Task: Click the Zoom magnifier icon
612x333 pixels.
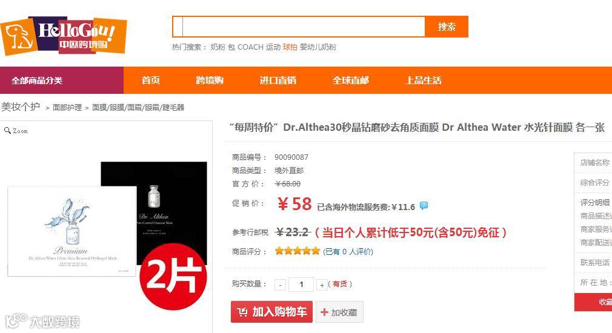Action: coord(7,130)
